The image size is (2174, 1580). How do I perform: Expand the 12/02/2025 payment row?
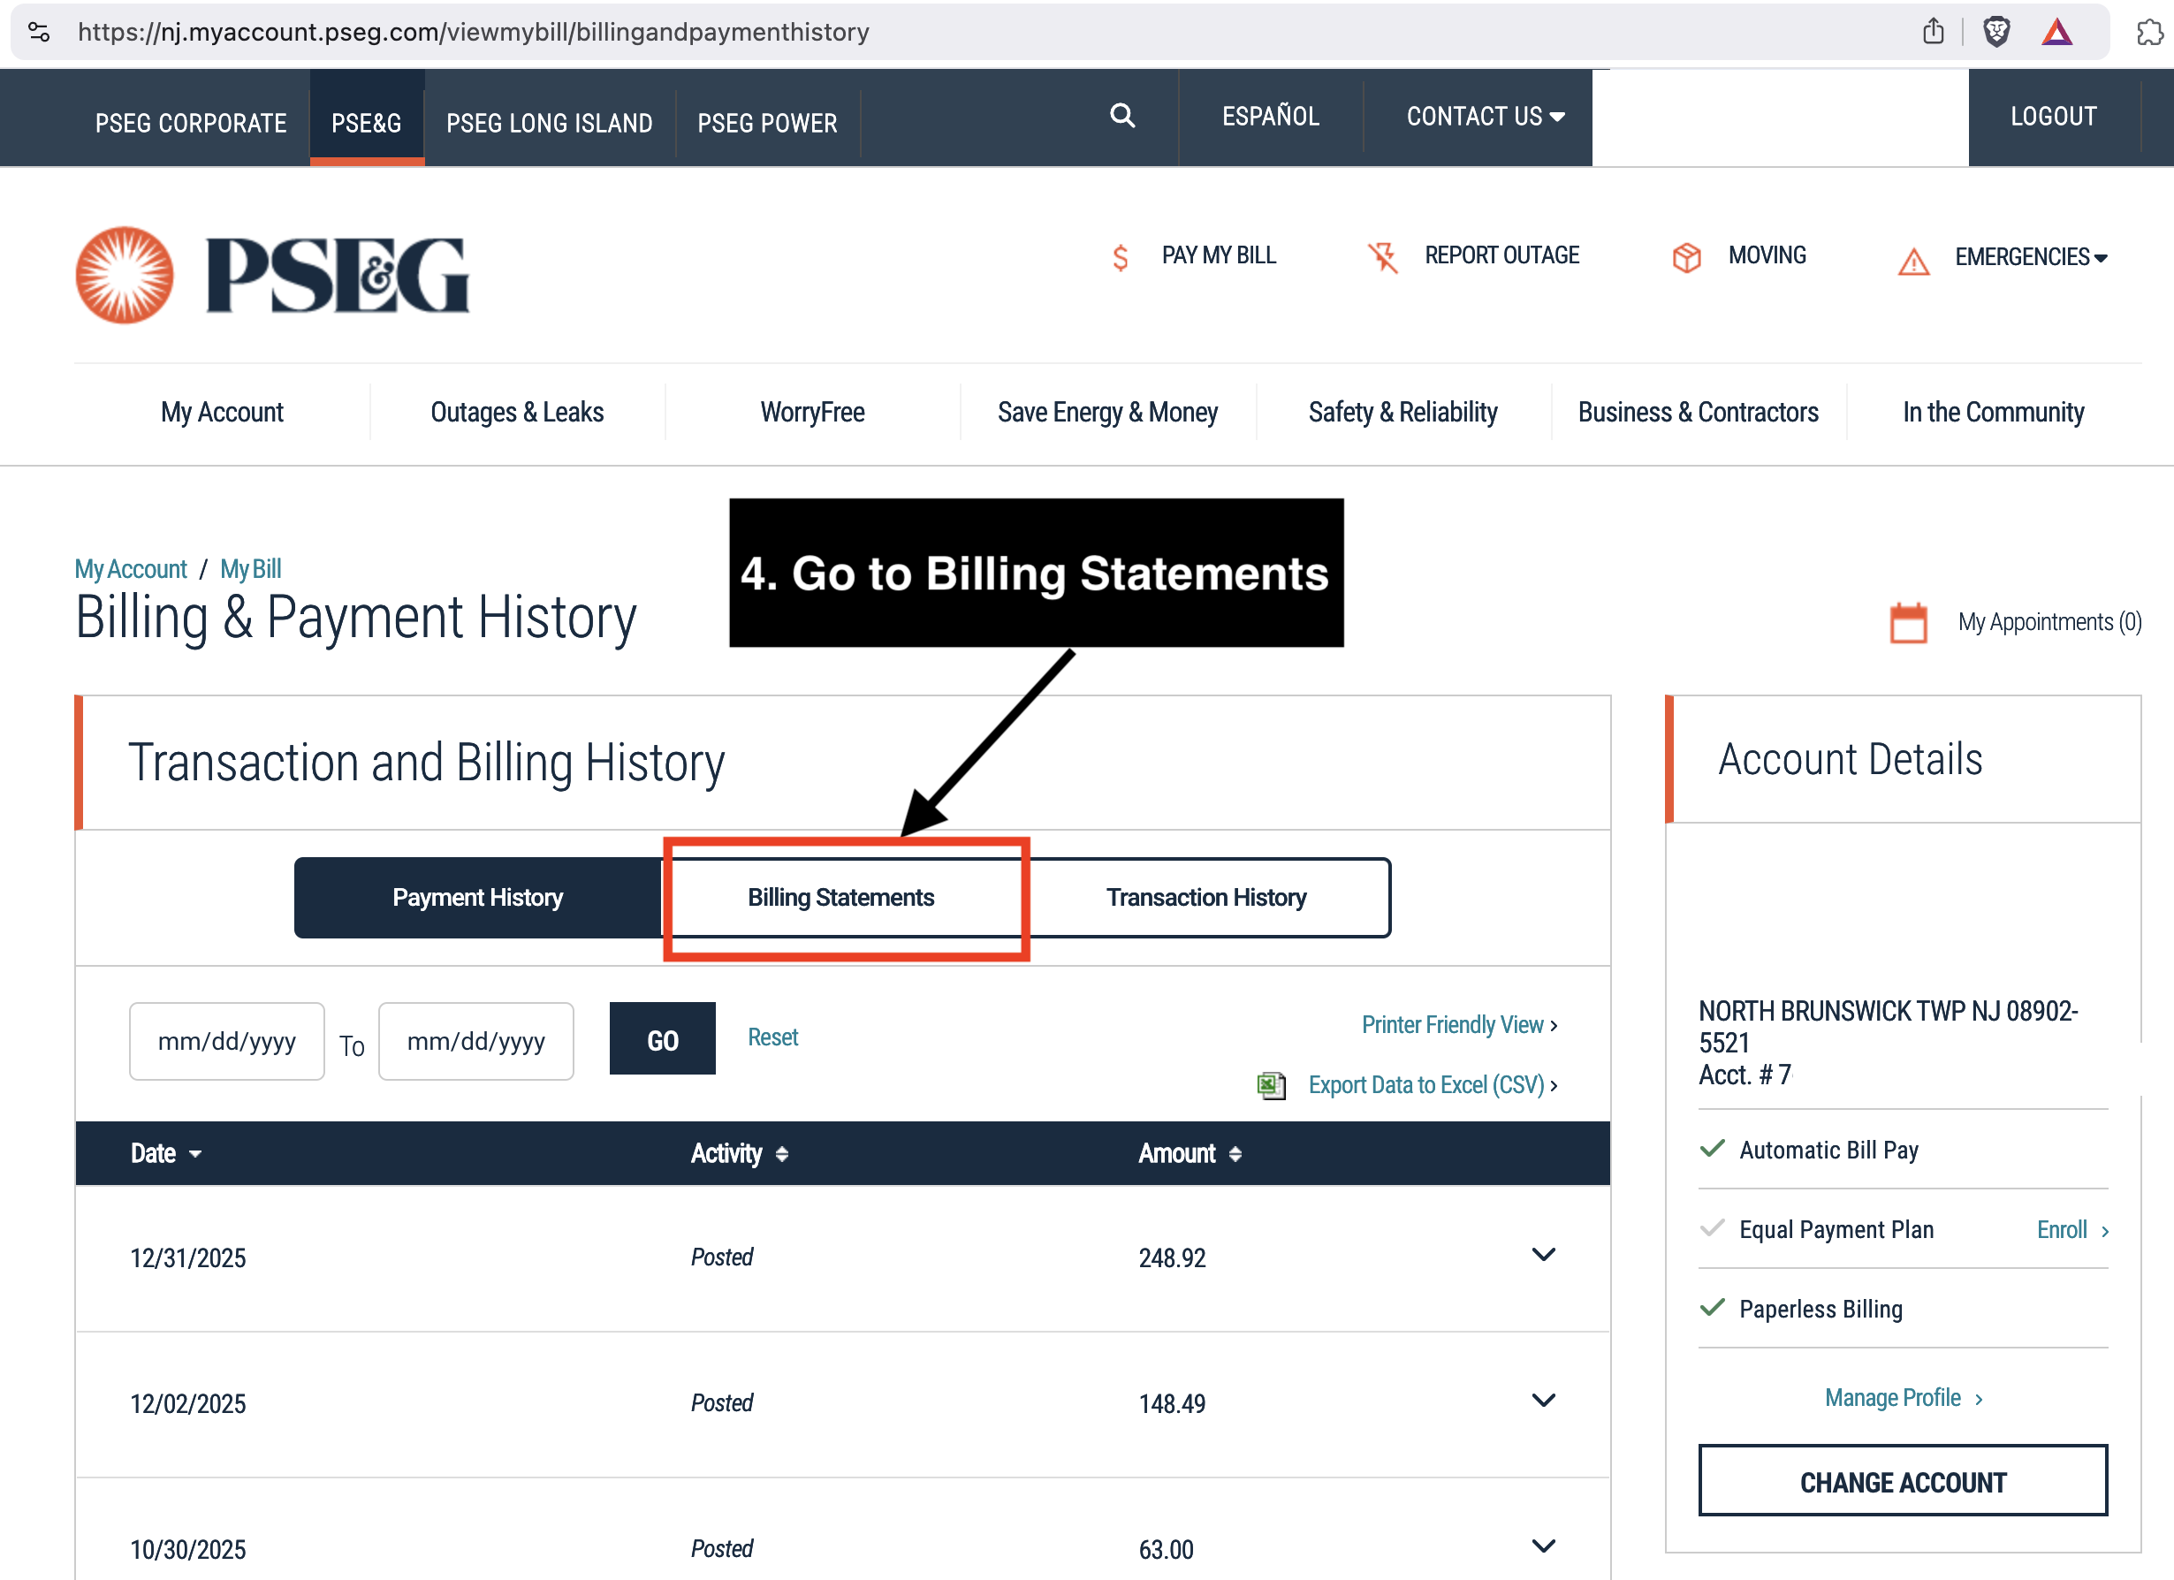1543,1401
